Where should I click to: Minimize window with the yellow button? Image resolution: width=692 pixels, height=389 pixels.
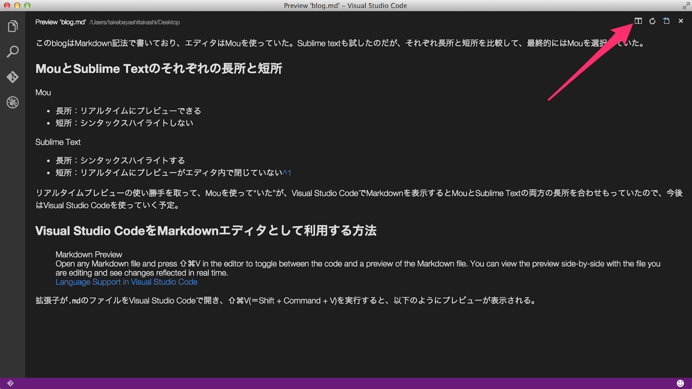point(17,6)
